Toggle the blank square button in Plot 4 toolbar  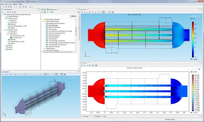tap(106, 12)
